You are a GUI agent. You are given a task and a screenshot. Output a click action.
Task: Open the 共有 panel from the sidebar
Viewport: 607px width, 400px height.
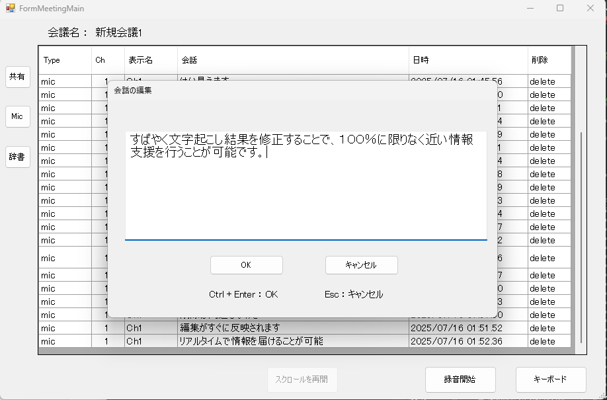pyautogui.click(x=18, y=77)
